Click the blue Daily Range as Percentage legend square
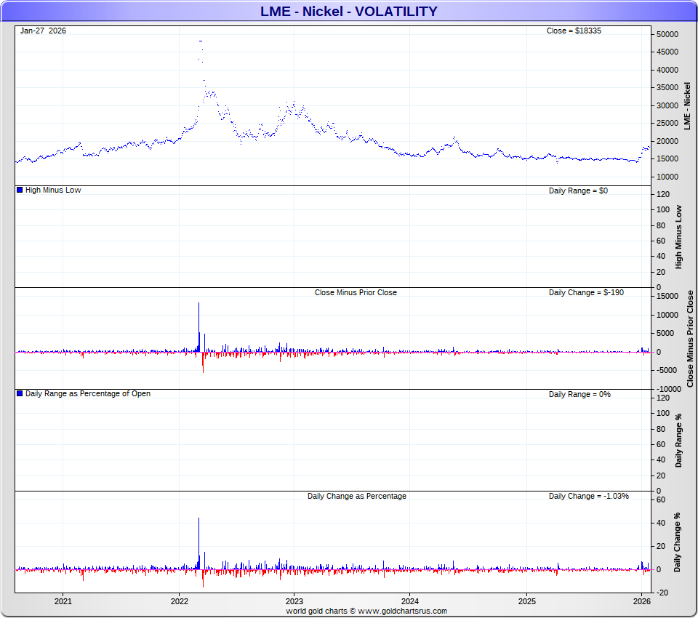This screenshot has height=618, width=698. 20,393
